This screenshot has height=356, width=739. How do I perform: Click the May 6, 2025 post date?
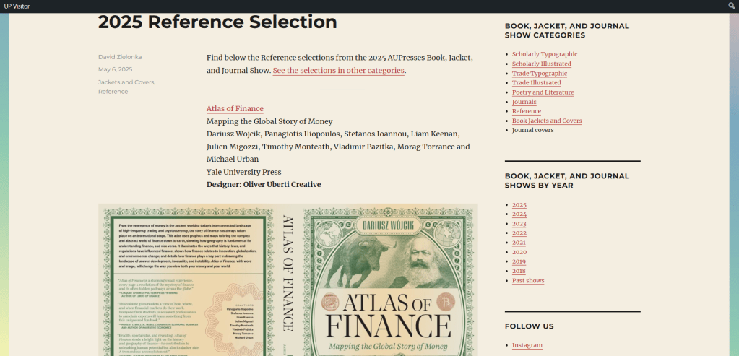click(115, 70)
